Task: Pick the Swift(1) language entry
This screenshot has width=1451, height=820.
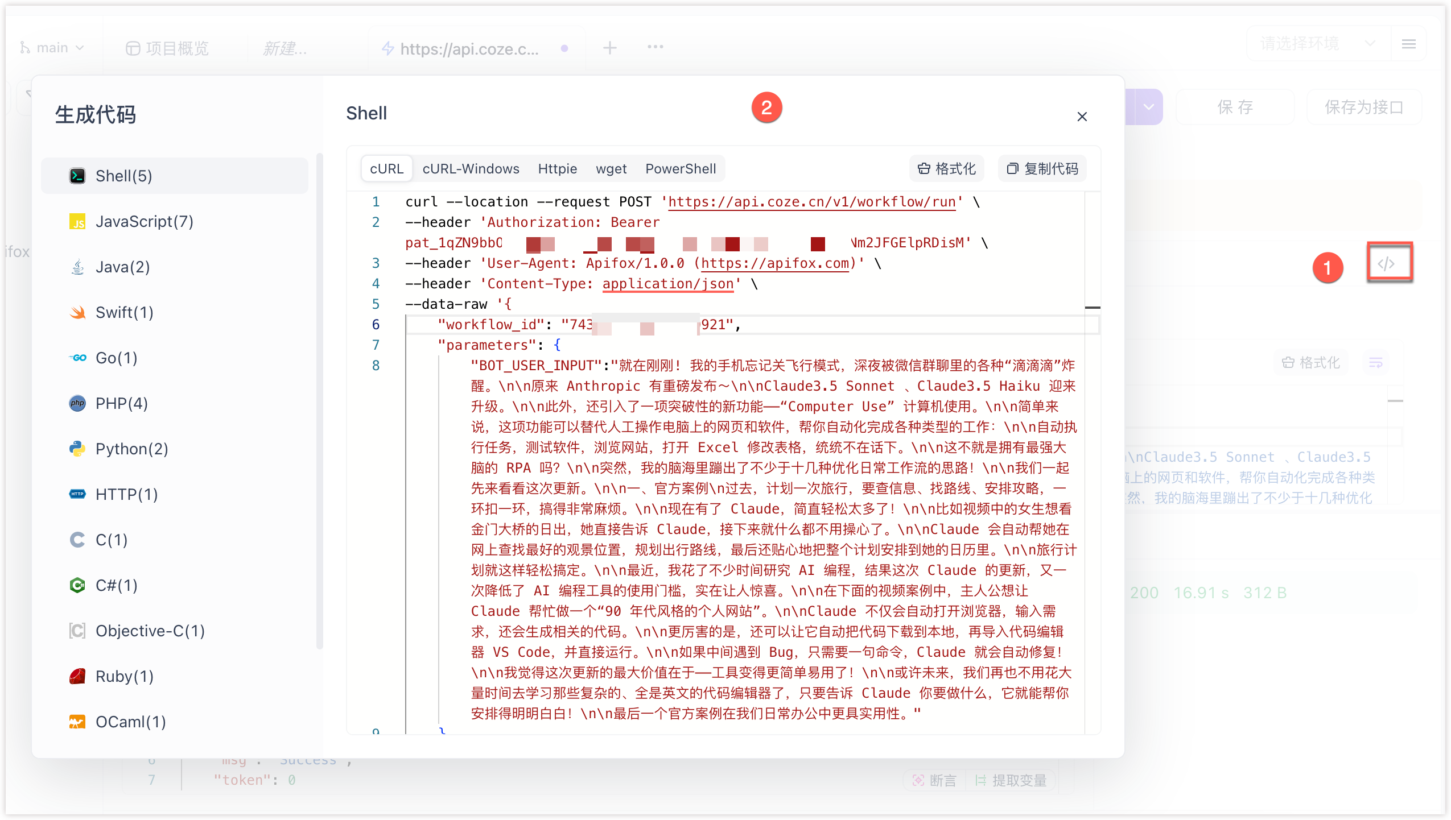Action: tap(124, 312)
